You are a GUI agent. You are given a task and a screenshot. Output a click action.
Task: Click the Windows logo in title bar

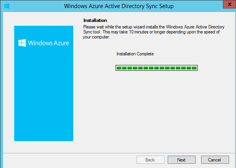[7, 6]
